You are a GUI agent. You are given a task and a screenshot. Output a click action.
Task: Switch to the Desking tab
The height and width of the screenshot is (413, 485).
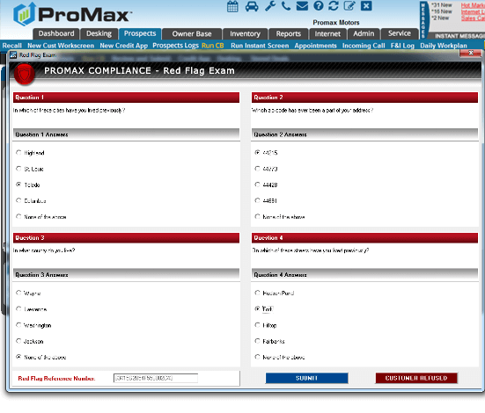click(x=99, y=33)
